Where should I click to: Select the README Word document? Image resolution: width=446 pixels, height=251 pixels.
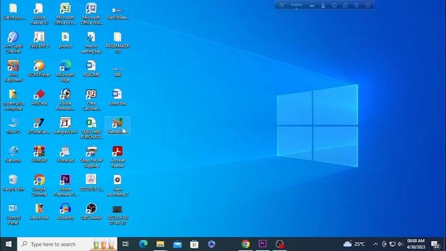[x=91, y=69]
